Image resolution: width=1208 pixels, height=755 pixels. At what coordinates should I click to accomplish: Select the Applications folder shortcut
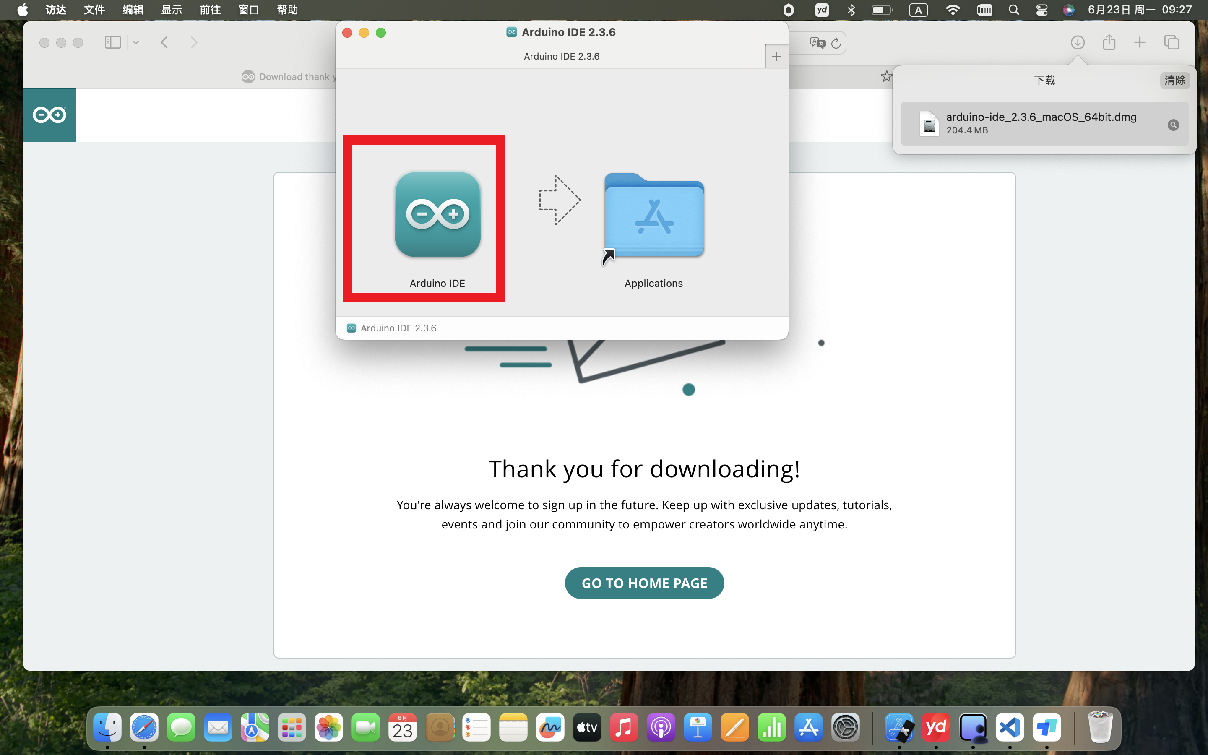(654, 216)
